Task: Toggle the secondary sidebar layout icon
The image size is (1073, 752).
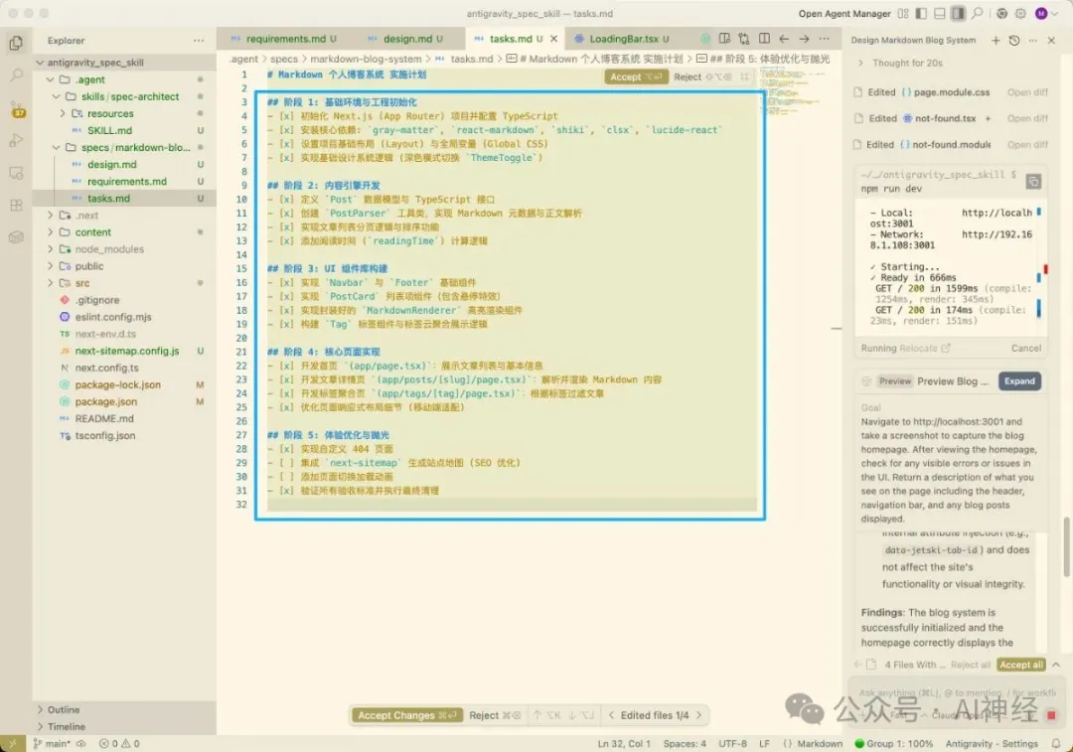Action: 958,14
